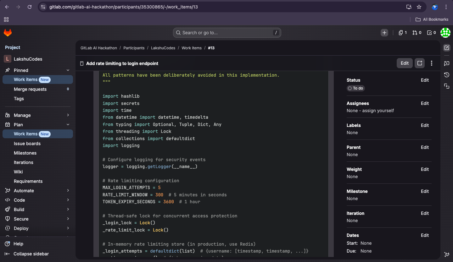Expand the Secure section
The width and height of the screenshot is (453, 262).
coord(38,219)
